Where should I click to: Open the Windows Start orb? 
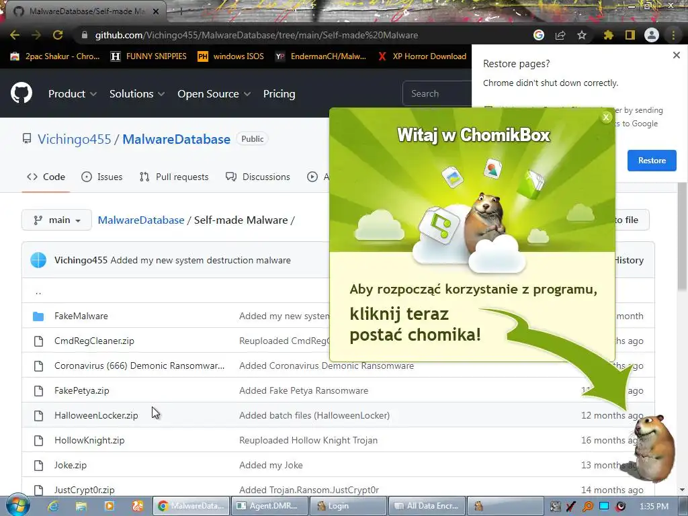(x=17, y=505)
